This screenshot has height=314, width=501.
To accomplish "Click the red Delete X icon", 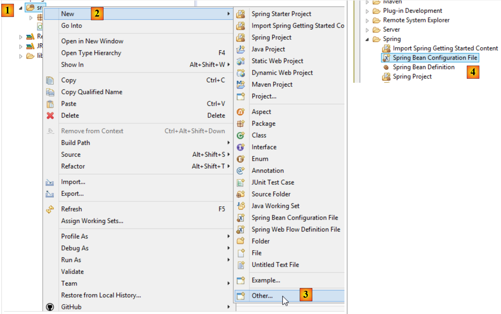I will (x=50, y=116).
